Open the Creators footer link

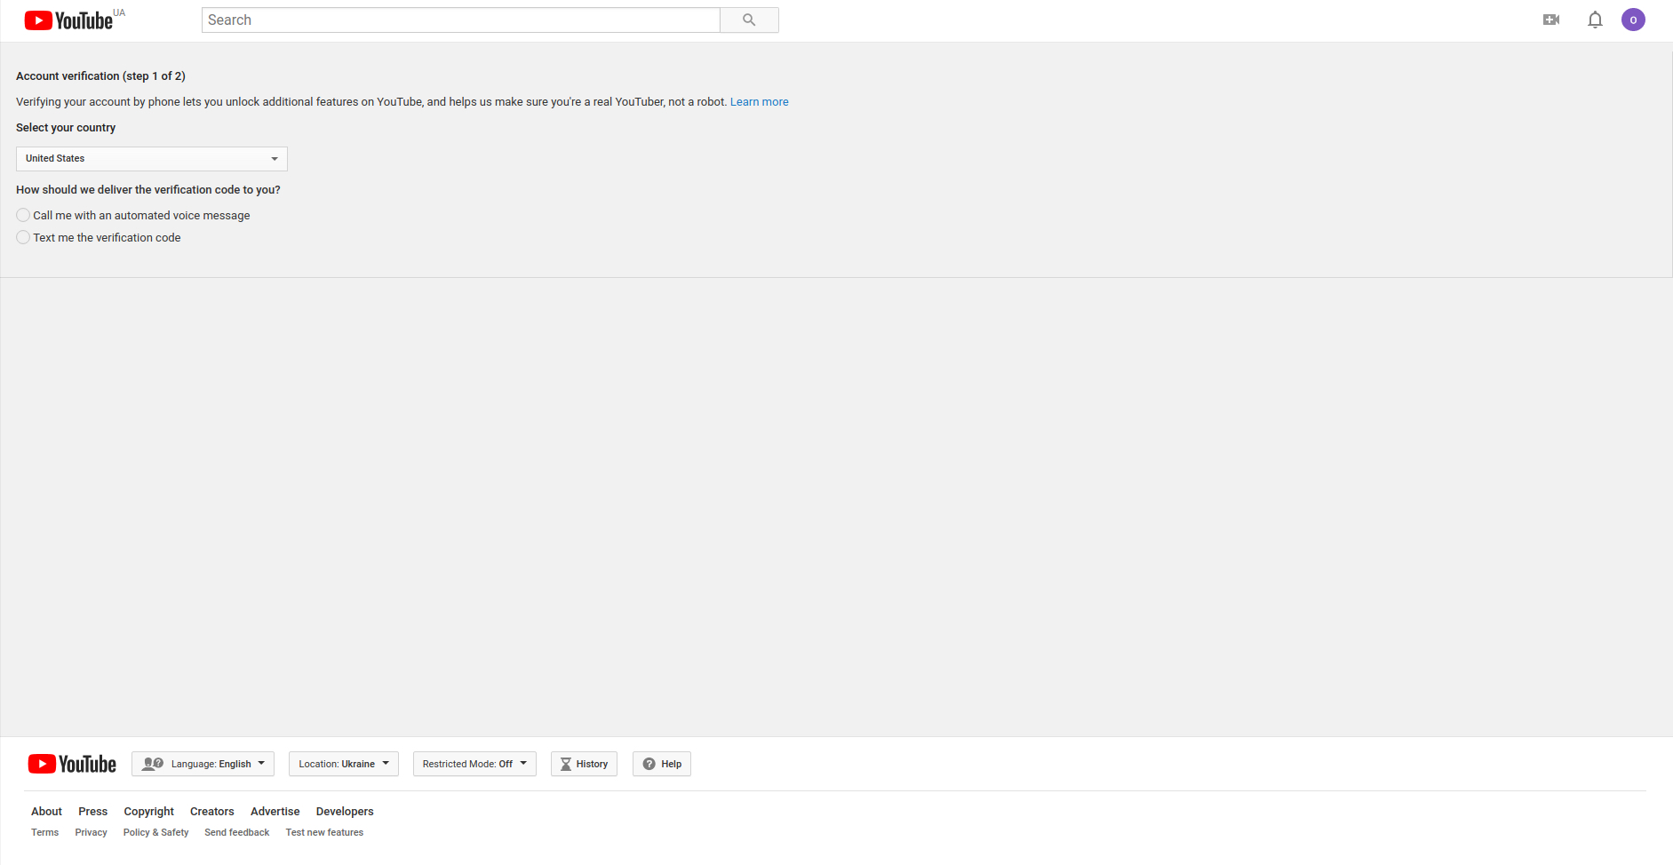(211, 812)
